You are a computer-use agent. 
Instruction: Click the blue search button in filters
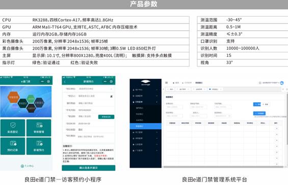click(257, 104)
